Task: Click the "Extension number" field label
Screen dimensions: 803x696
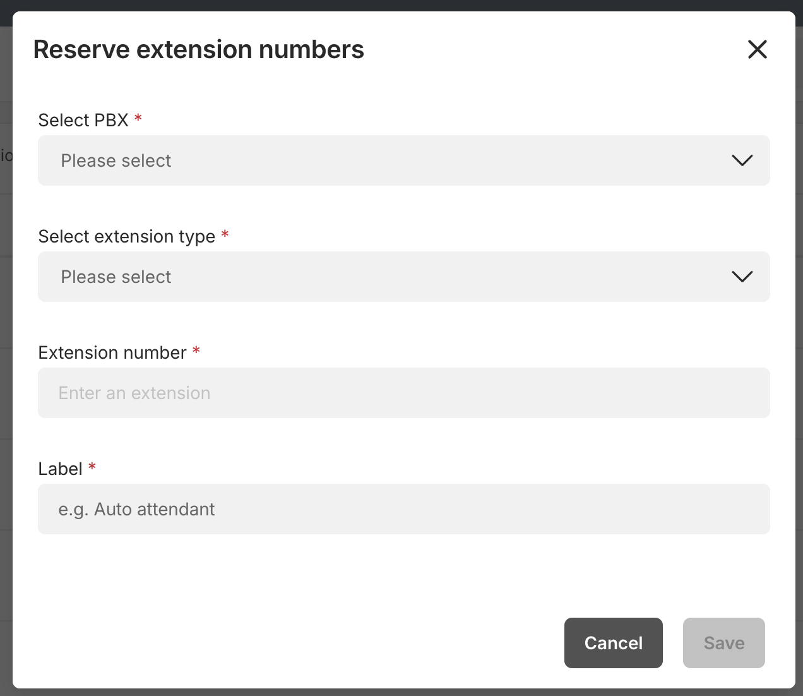Action: 112,352
